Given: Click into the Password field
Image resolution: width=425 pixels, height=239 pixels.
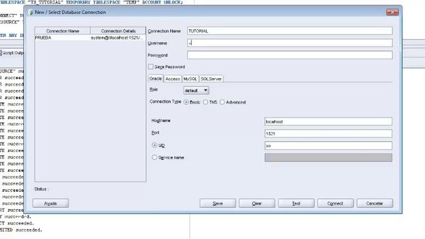Looking at the screenshot, I should (x=290, y=55).
